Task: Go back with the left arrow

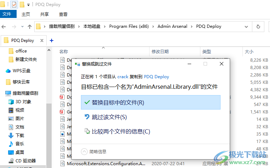Action: pos(4,27)
